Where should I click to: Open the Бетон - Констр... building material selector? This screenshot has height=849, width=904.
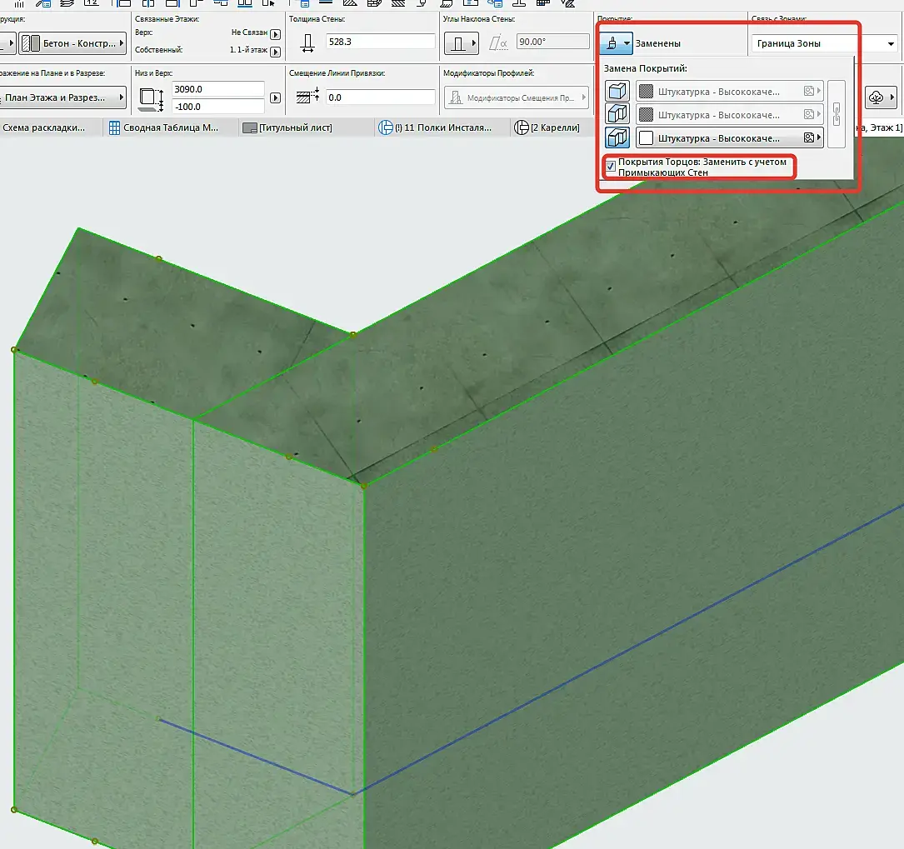coord(72,43)
